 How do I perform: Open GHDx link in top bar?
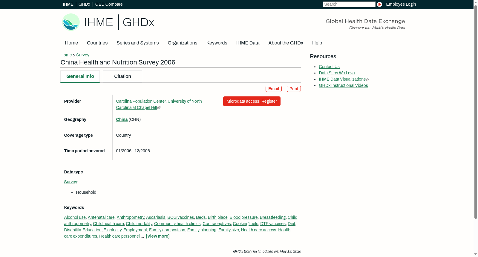pyautogui.click(x=84, y=4)
